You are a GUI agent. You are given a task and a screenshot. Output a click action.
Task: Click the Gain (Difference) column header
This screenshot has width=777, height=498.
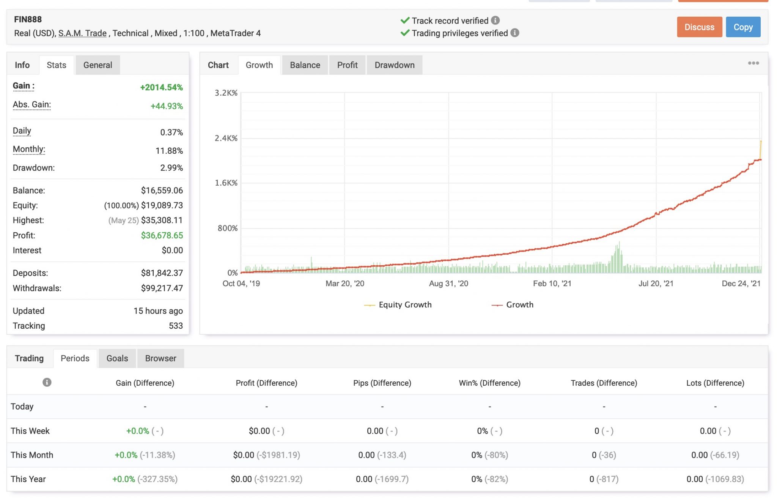coord(145,383)
